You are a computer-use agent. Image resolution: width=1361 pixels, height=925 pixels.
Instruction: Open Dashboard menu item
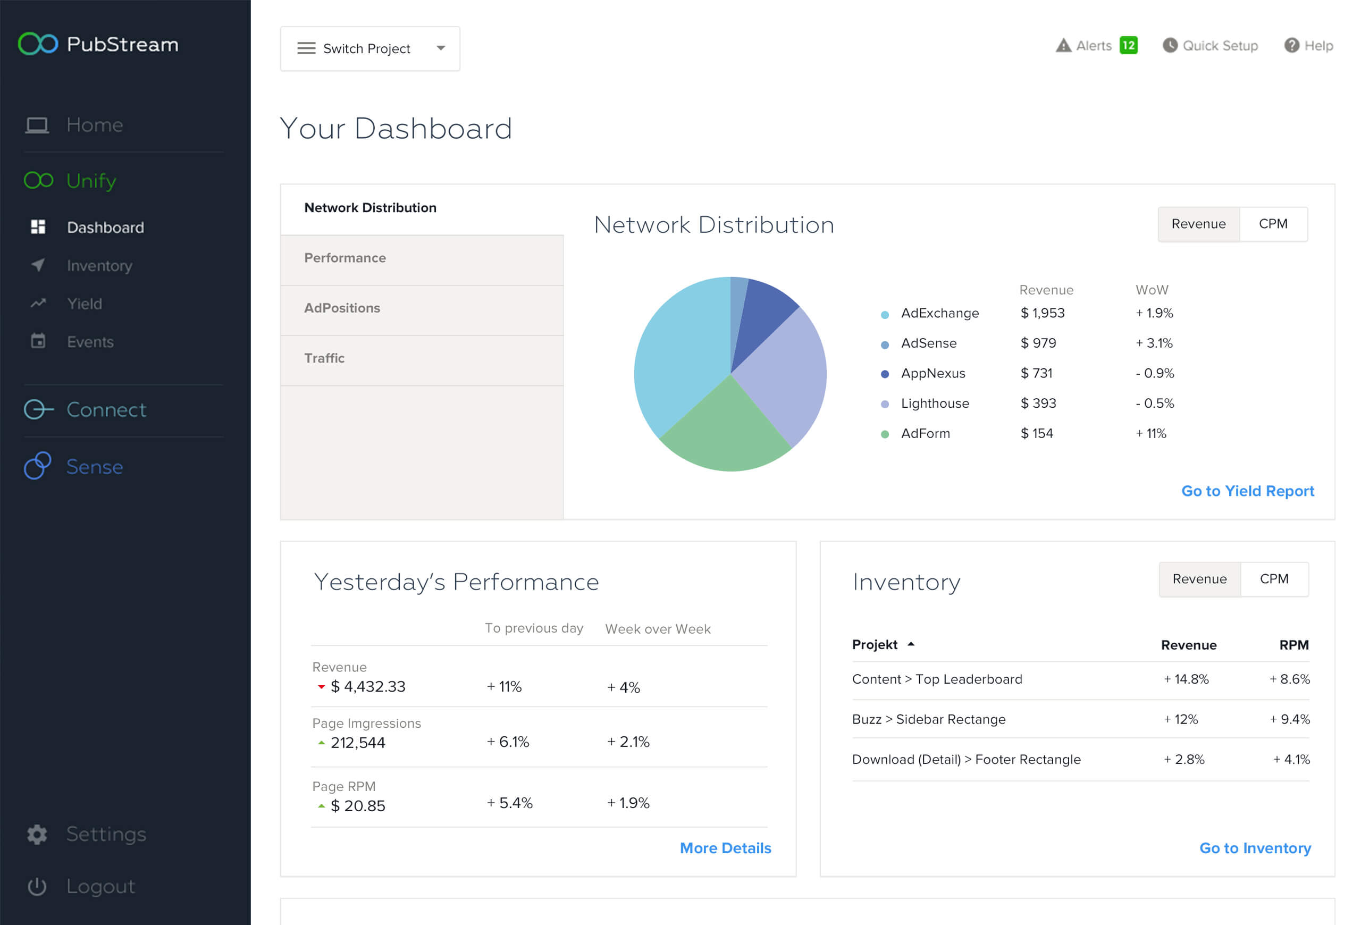coord(105,227)
